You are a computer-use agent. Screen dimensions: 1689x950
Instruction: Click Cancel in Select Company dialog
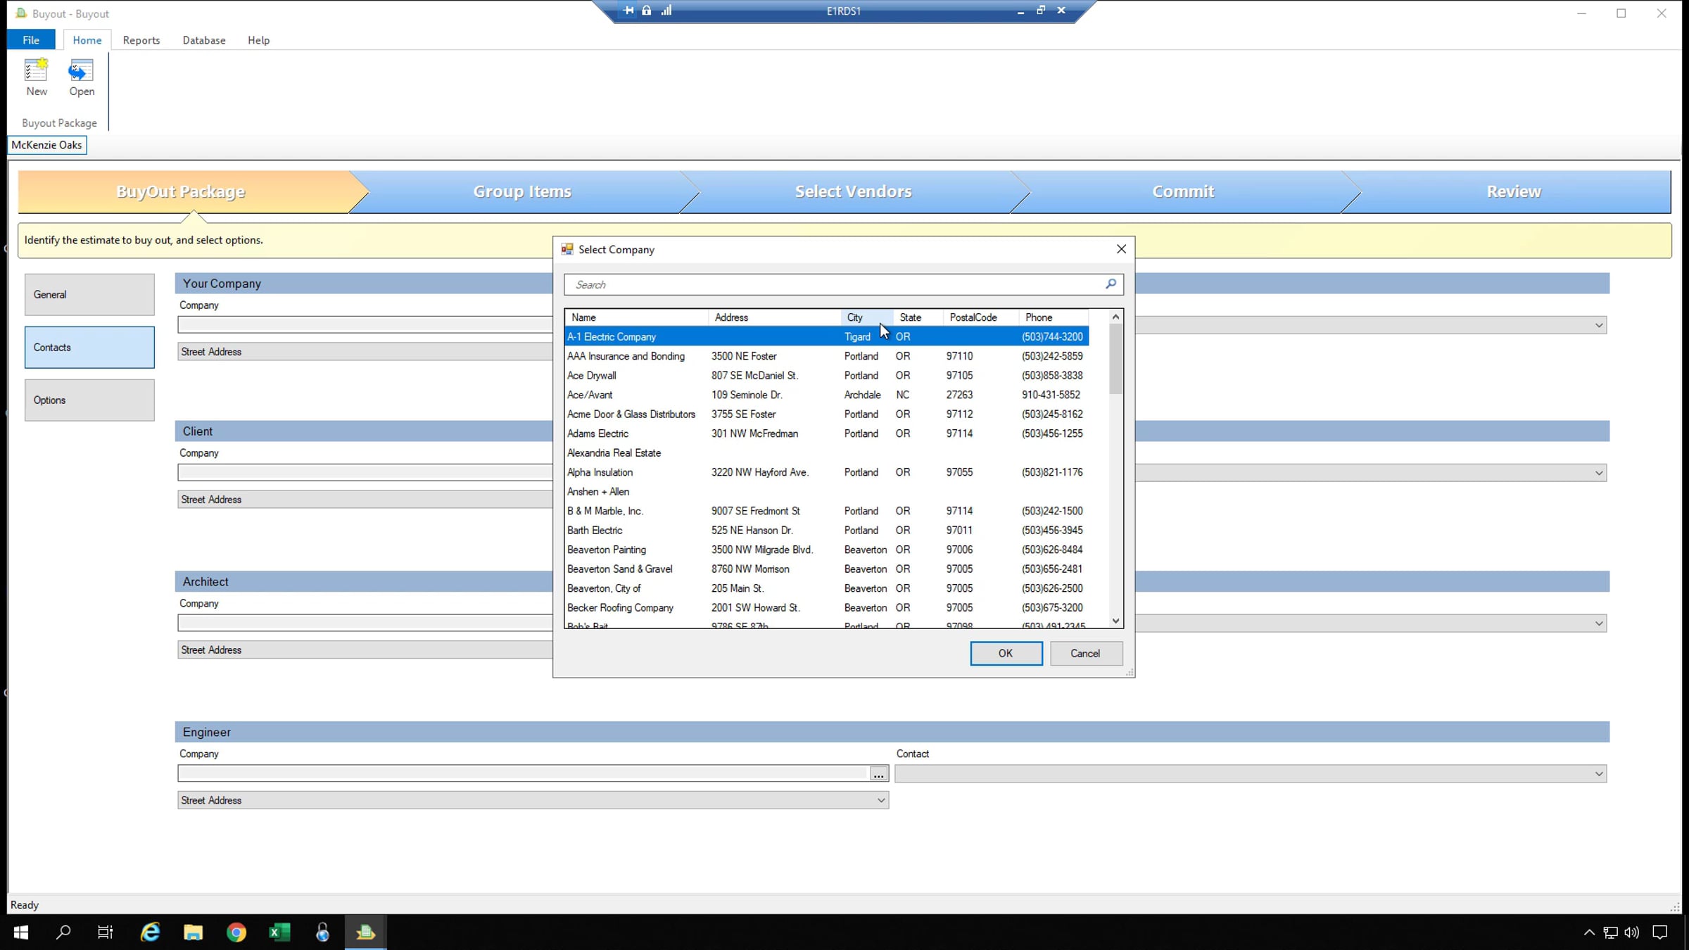tap(1085, 653)
